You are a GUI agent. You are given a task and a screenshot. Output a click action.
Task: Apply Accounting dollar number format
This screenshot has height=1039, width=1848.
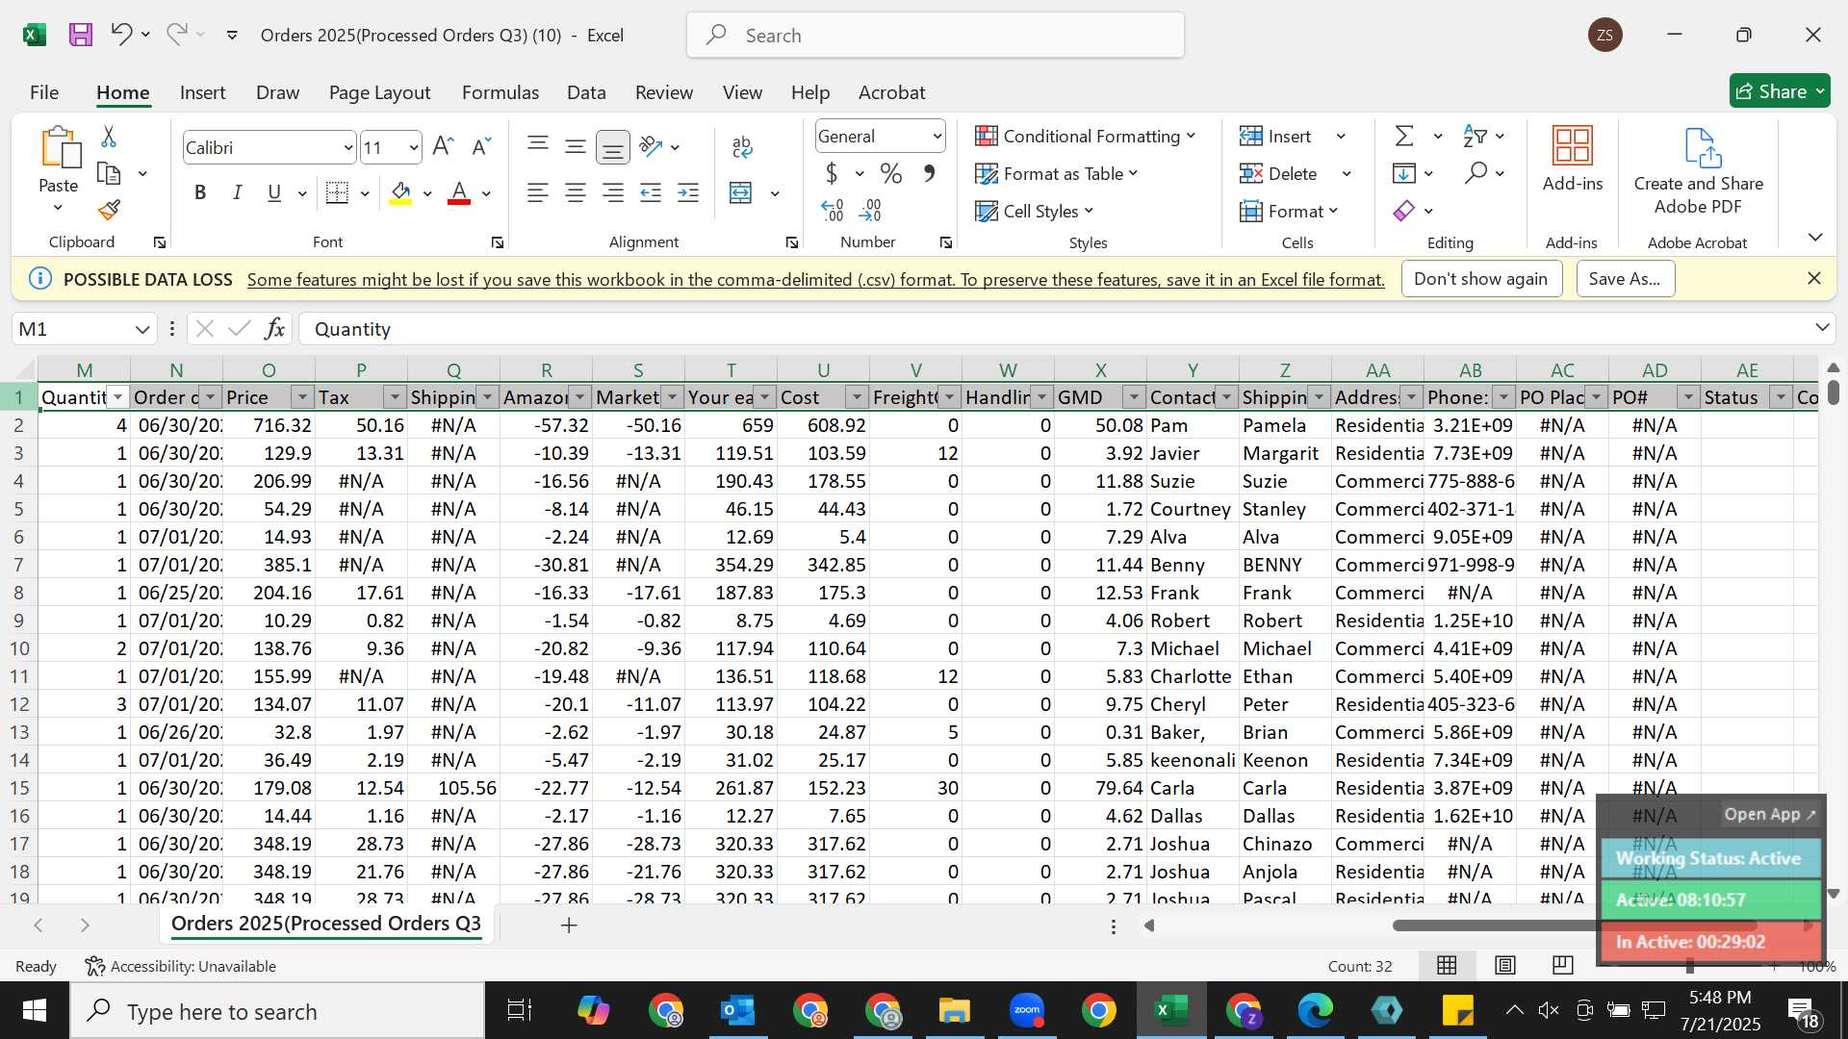tap(832, 174)
